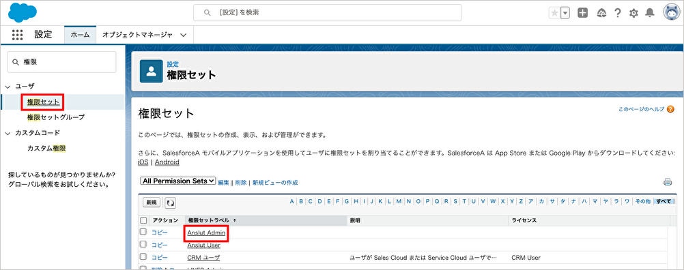Filter list by その他
This screenshot has width=684, height=270.
pos(642,201)
